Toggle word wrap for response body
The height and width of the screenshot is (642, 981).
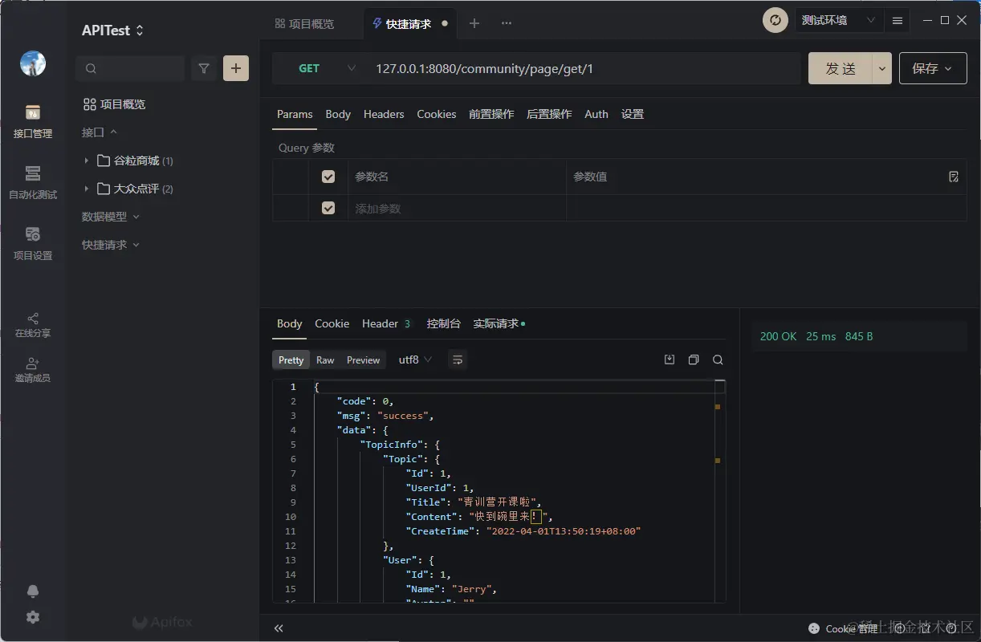point(458,360)
